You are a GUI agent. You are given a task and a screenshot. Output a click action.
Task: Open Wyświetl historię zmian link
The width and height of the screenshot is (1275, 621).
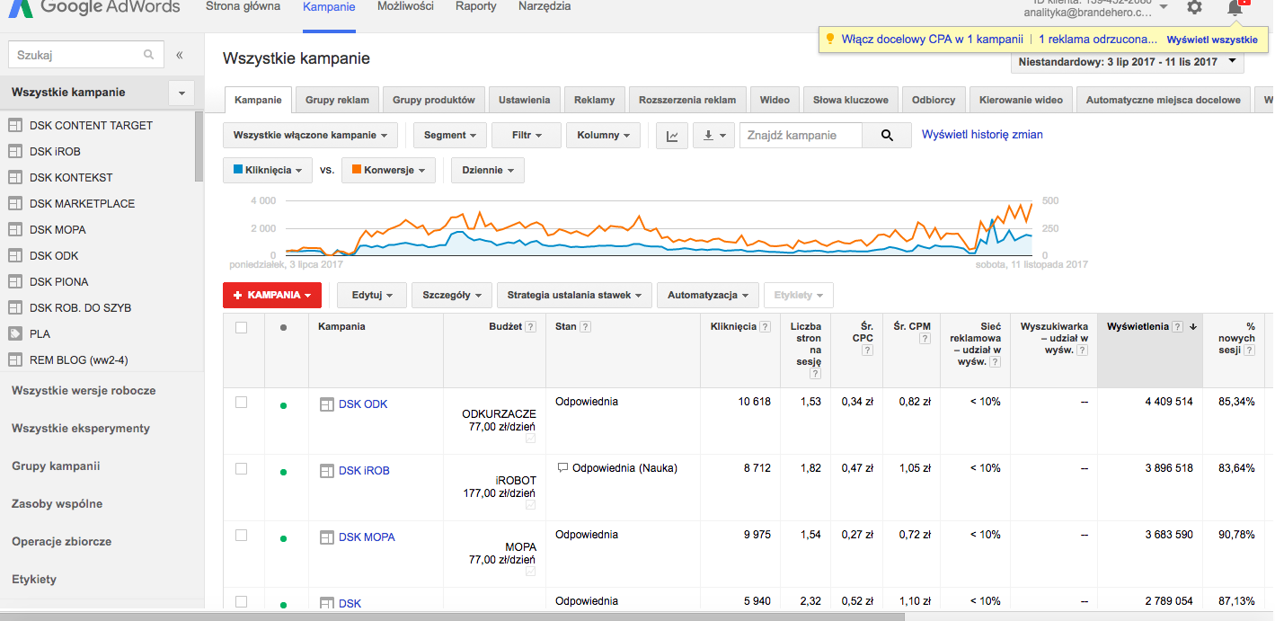[x=982, y=135]
